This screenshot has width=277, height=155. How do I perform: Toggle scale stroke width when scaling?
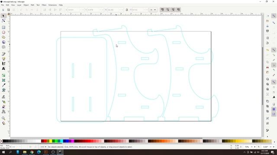click(162, 9)
